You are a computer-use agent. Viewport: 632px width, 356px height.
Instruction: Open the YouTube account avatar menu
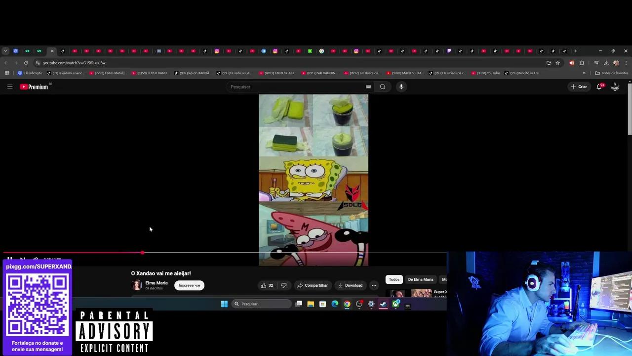[x=615, y=87]
